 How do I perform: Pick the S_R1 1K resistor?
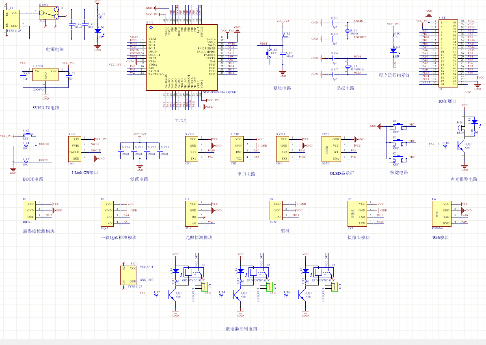pyautogui.click(x=98, y=16)
